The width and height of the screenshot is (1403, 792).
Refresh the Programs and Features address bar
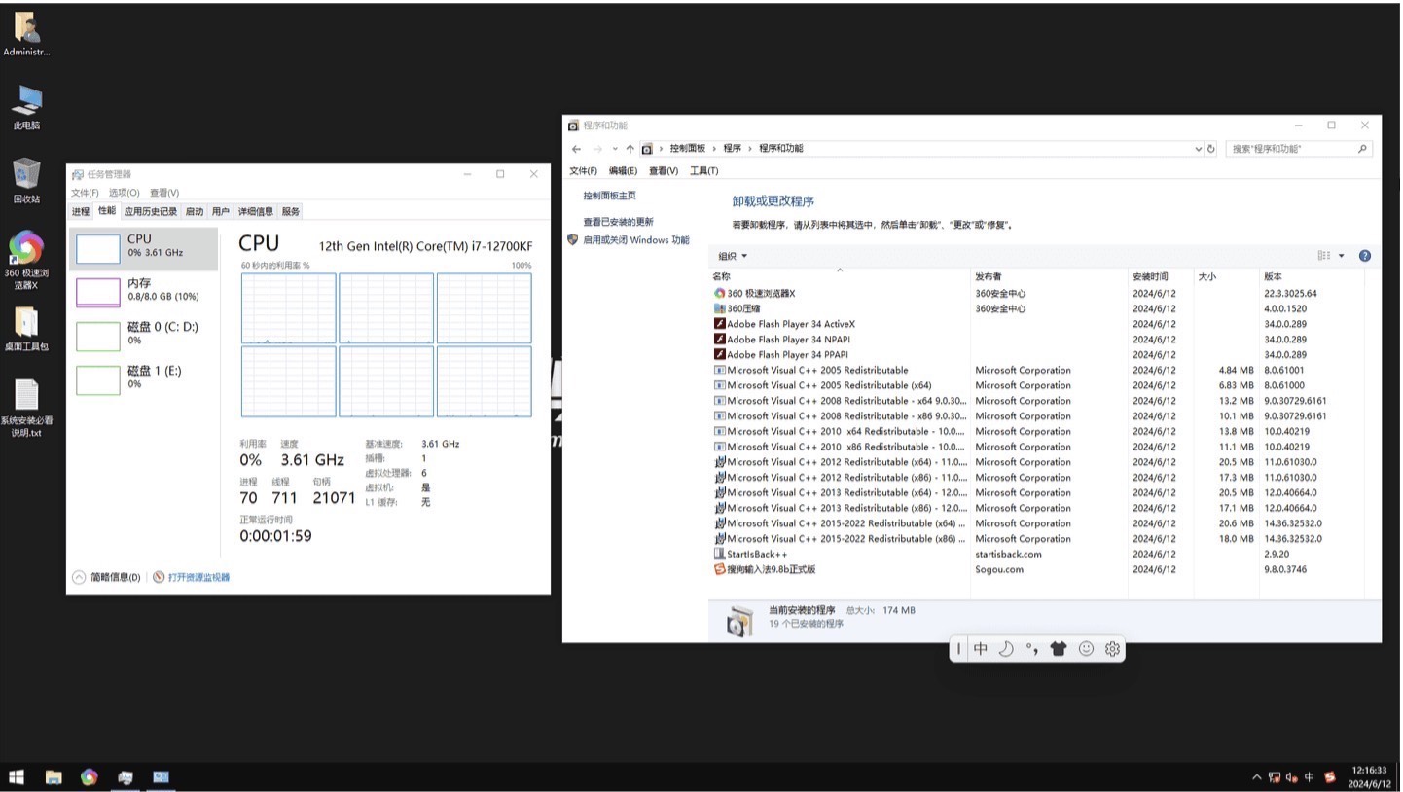(1211, 149)
